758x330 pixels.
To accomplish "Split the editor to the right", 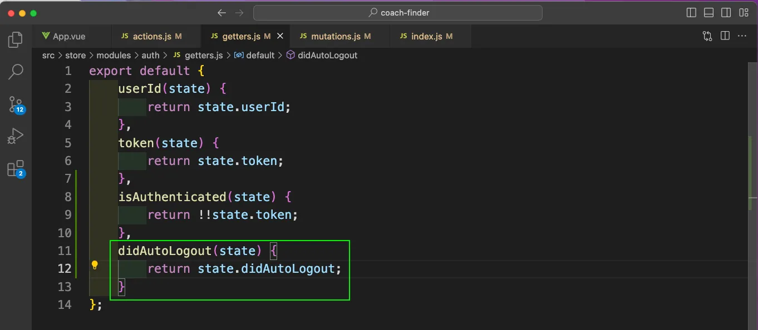I will [x=725, y=36].
